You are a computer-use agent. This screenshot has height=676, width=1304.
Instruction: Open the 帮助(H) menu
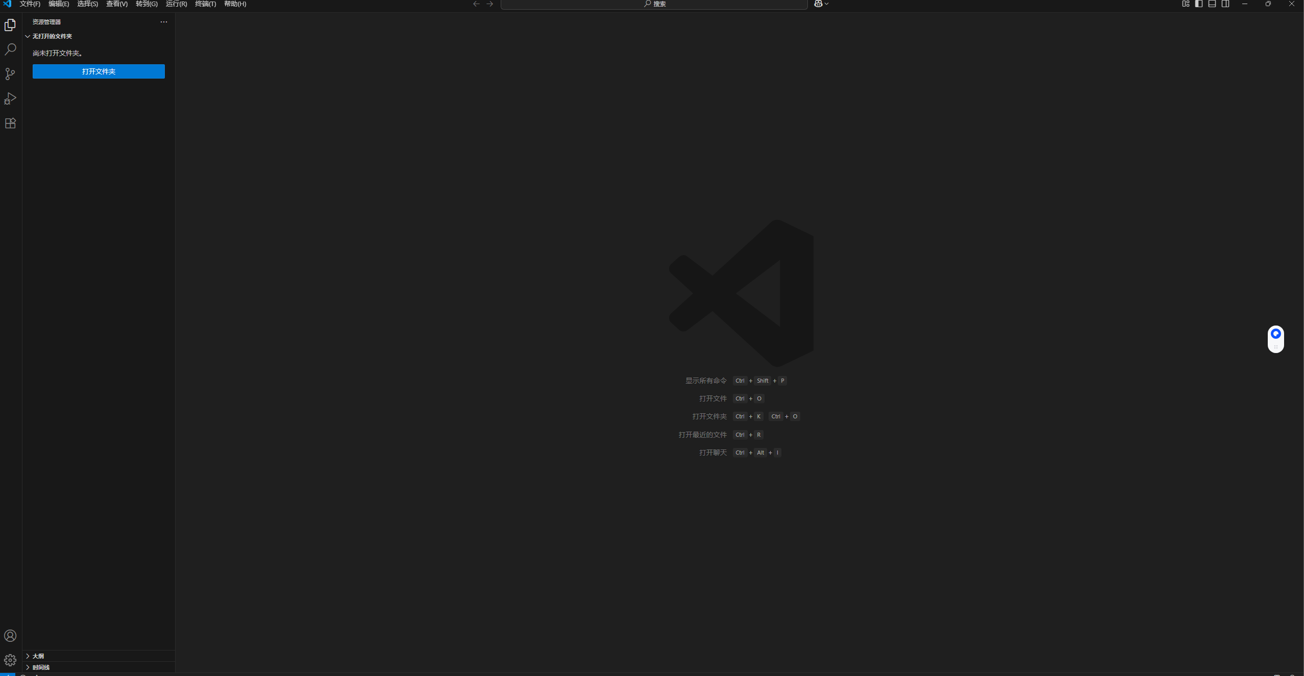[235, 4]
